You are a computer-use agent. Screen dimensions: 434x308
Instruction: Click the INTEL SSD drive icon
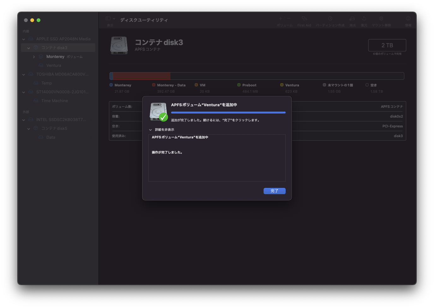click(x=31, y=119)
